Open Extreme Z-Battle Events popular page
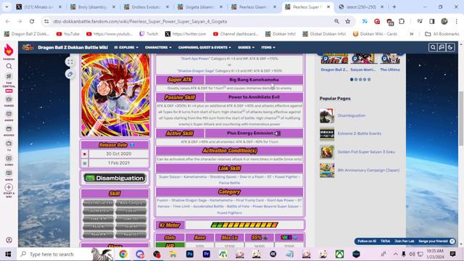Image resolution: width=464 pixels, height=261 pixels. (360, 133)
